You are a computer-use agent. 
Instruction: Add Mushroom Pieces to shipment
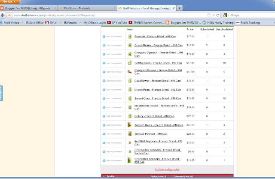click(112, 107)
